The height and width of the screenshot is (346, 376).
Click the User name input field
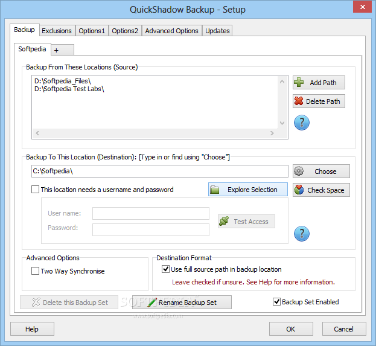click(x=151, y=213)
